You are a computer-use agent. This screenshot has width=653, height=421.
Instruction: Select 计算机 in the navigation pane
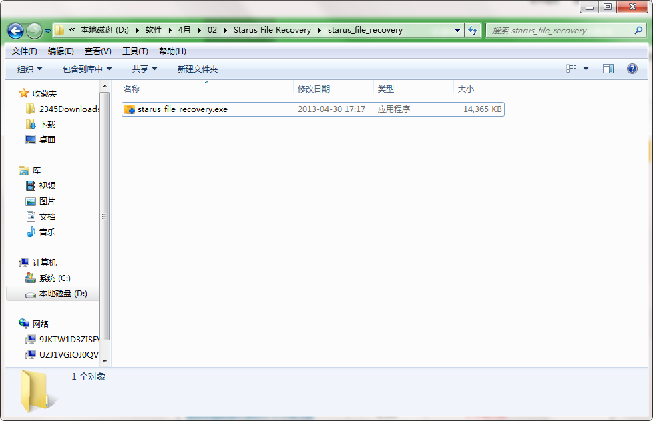click(45, 263)
